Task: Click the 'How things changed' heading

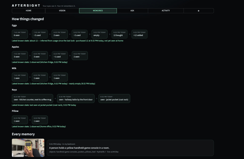Action: pyautogui.click(x=28, y=19)
